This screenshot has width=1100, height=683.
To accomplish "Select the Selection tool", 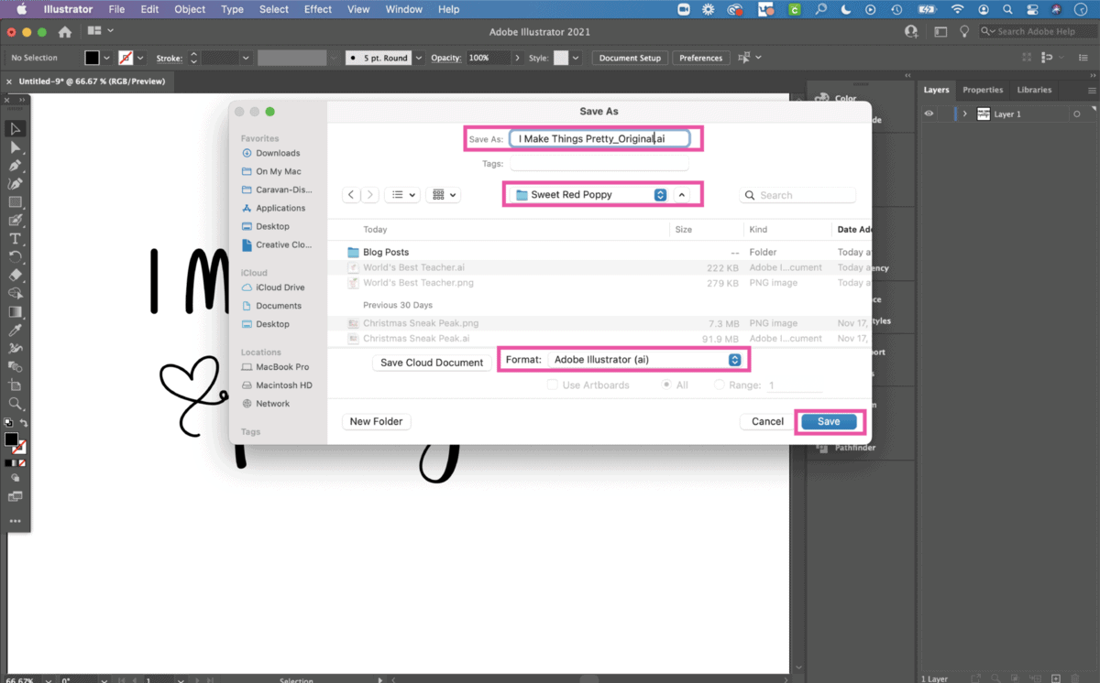I will (16, 128).
